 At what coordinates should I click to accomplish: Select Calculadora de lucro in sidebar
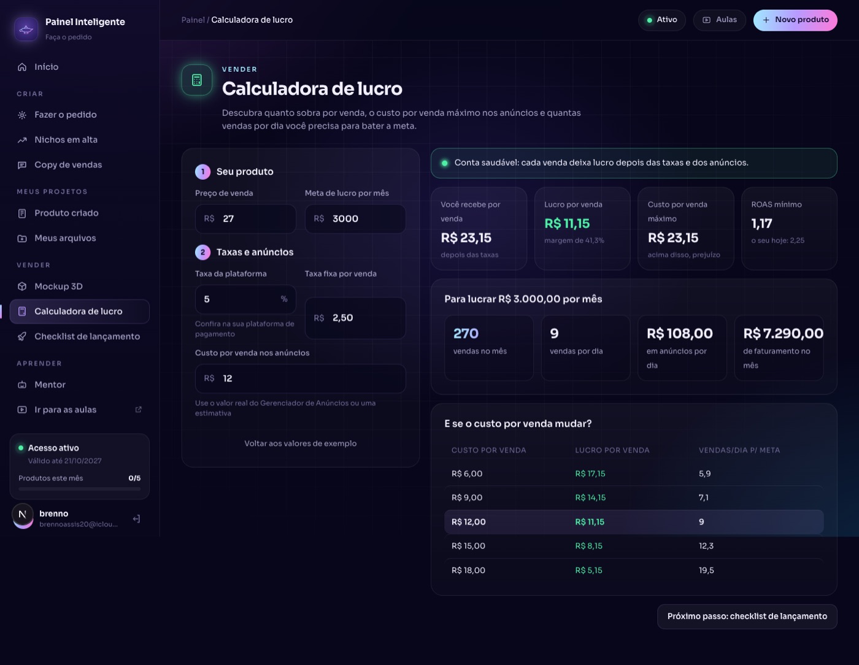[x=80, y=312]
